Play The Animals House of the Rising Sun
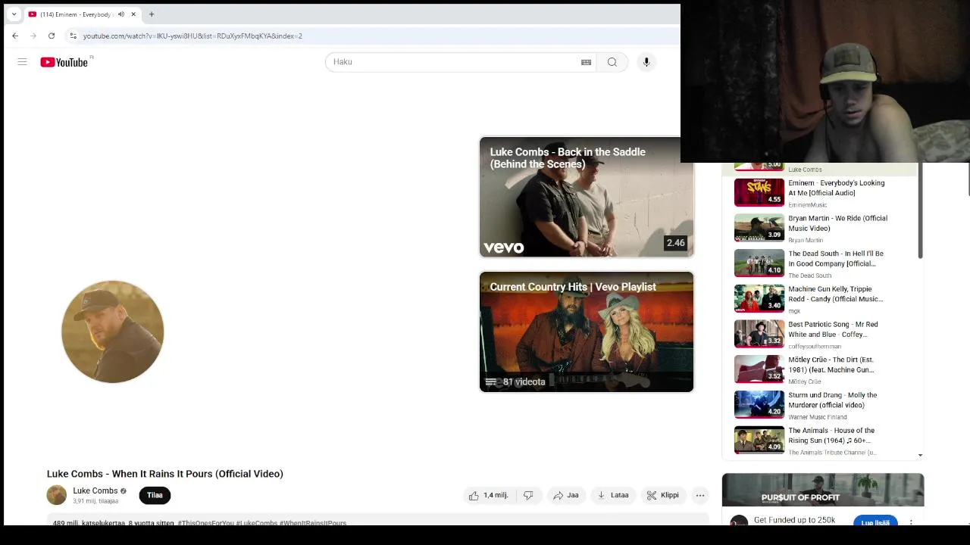970x545 pixels. pyautogui.click(x=831, y=435)
